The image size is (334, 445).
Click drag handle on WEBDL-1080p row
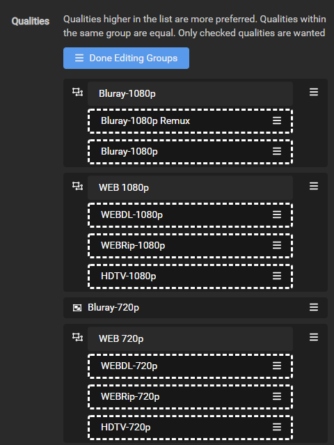pos(277,214)
